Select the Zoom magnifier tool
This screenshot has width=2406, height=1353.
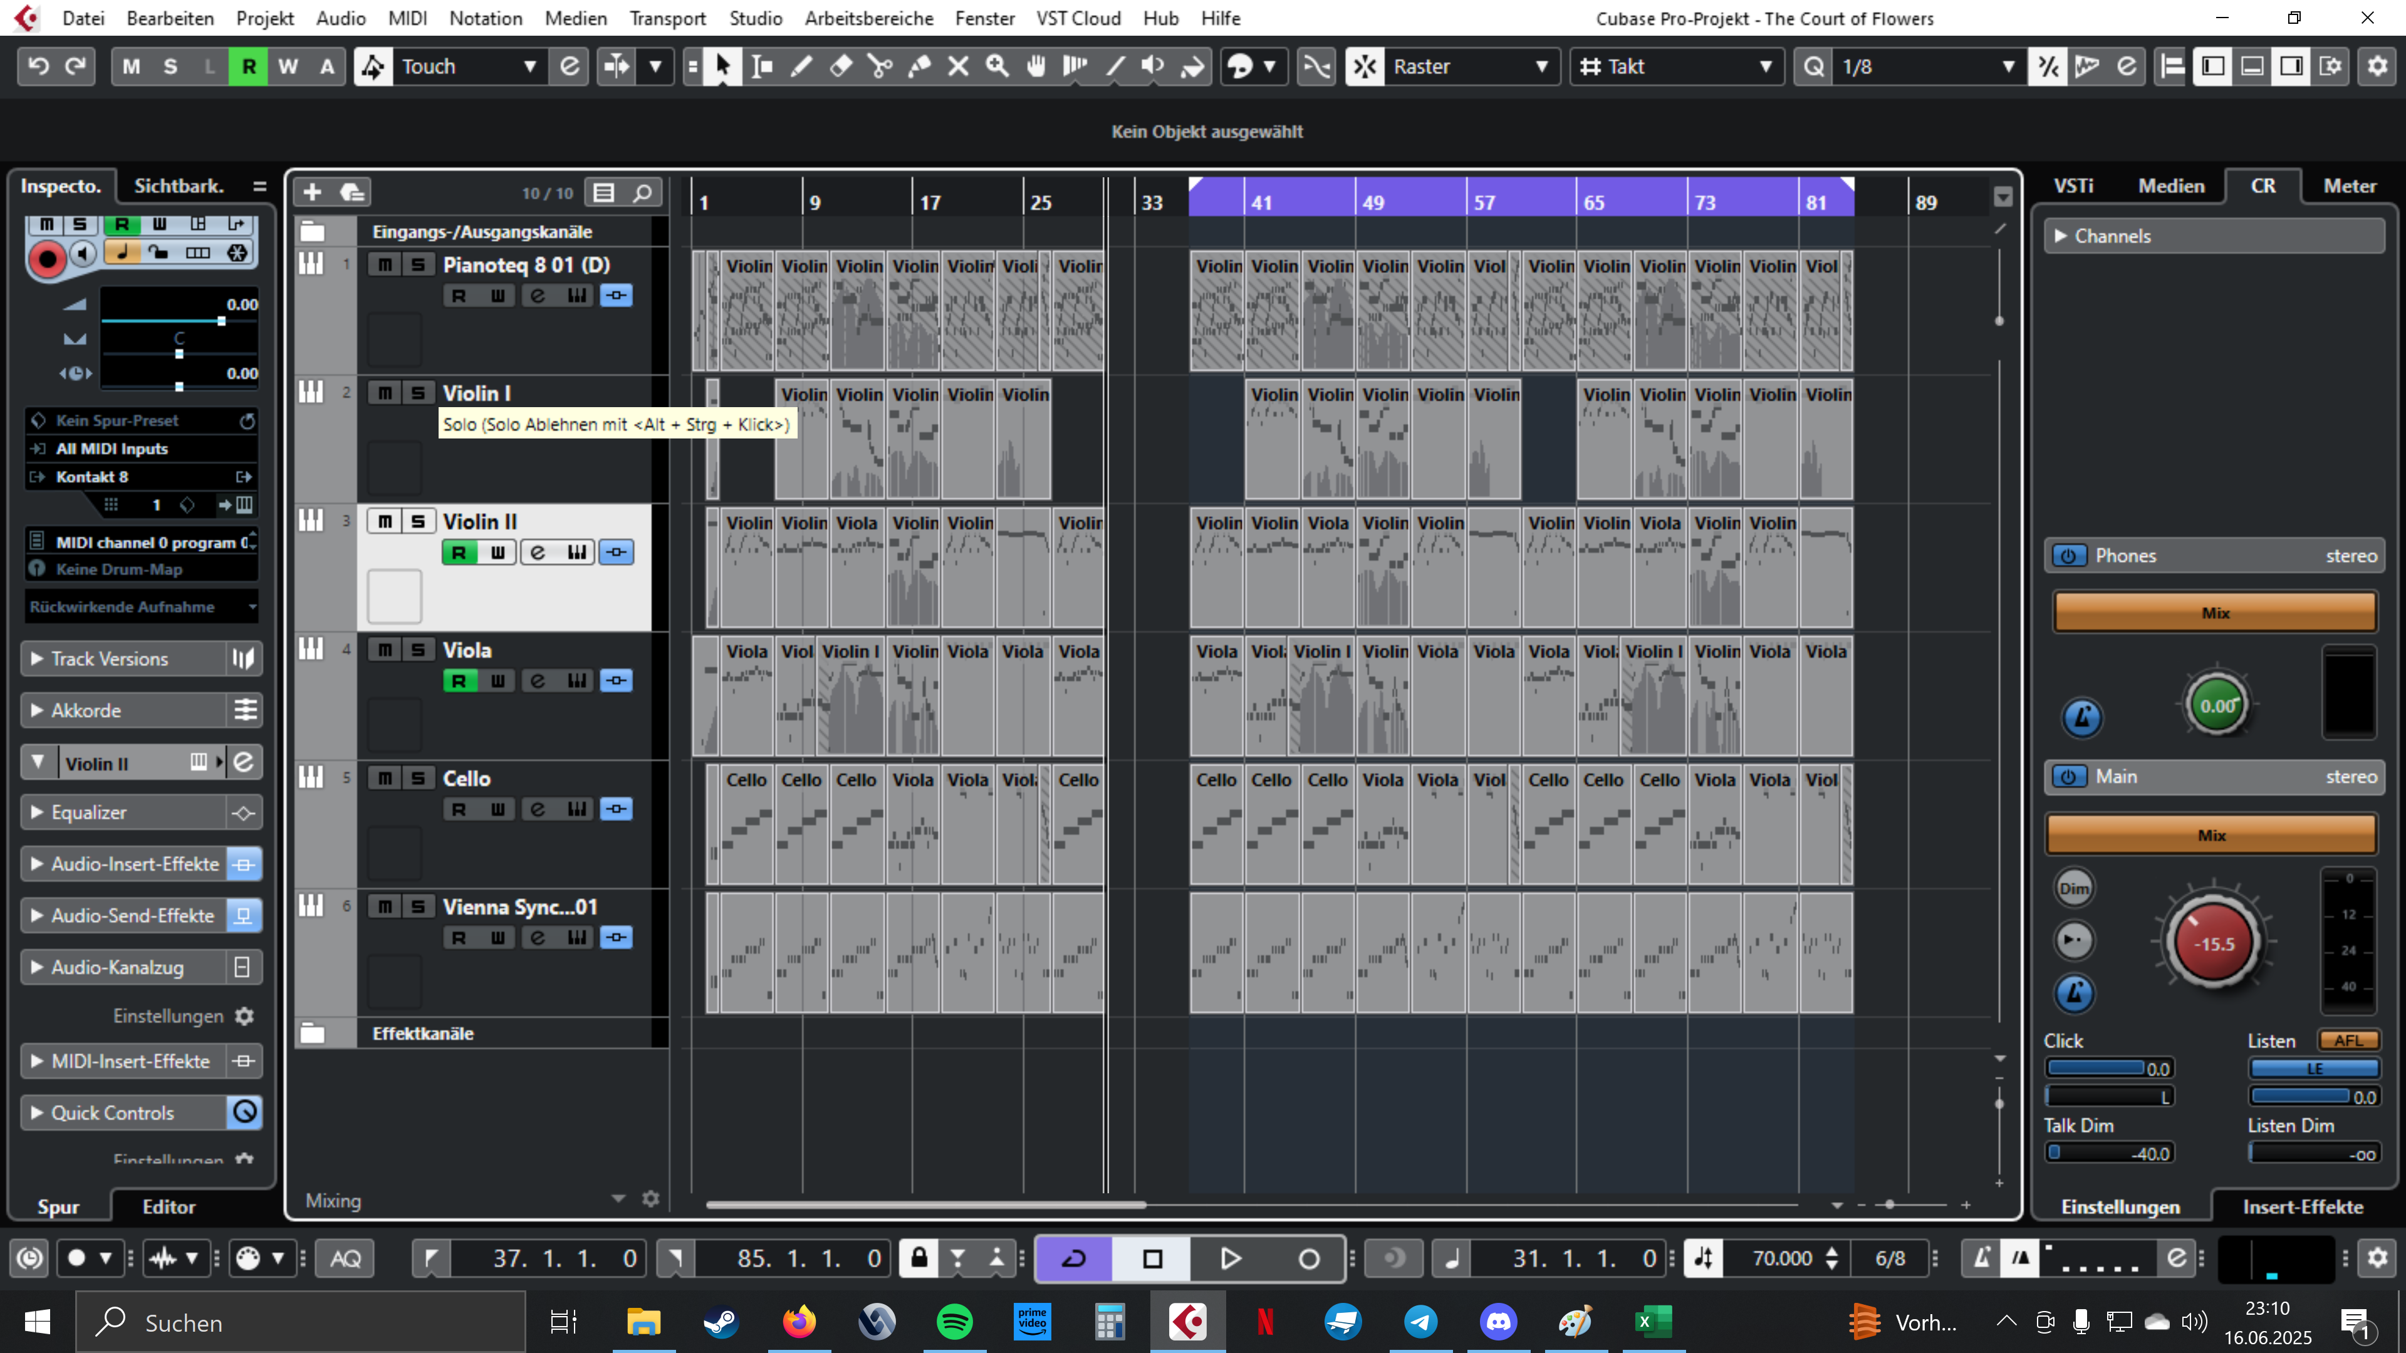coord(997,66)
